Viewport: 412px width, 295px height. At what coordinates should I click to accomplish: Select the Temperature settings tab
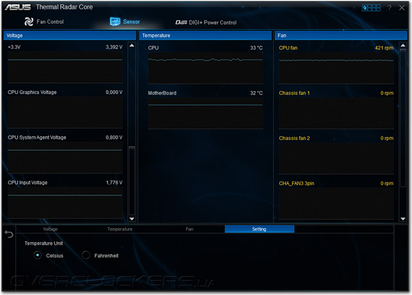tap(120, 229)
